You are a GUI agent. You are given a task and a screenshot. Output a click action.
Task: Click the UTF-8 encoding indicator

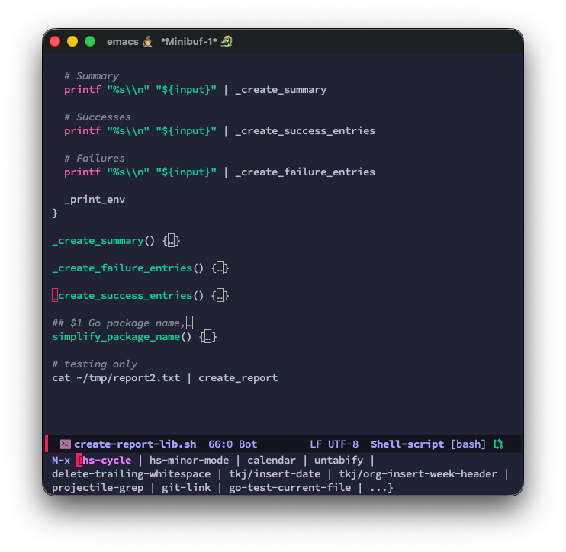pos(343,444)
